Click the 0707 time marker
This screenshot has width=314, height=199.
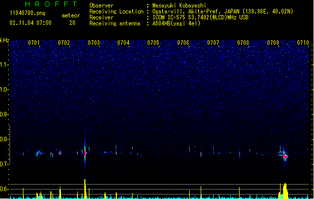click(213, 43)
